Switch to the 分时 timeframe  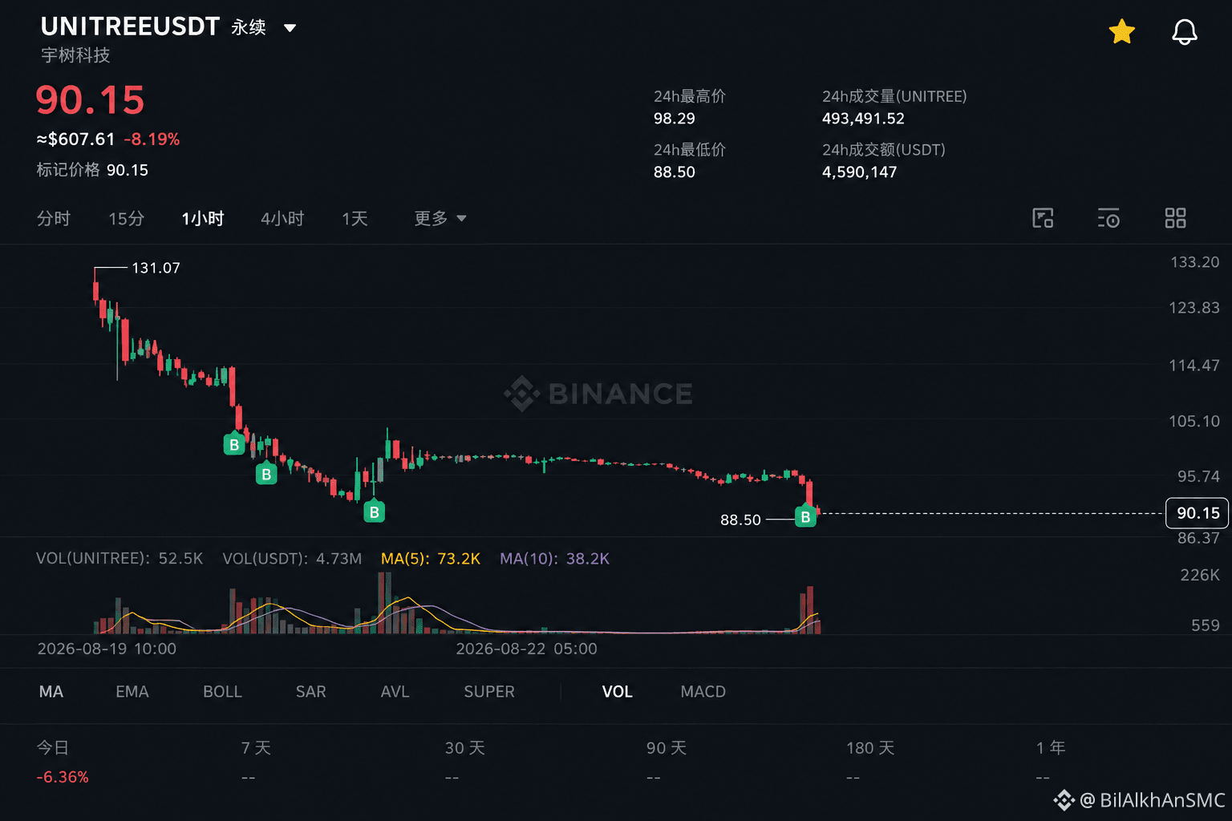[x=54, y=218]
